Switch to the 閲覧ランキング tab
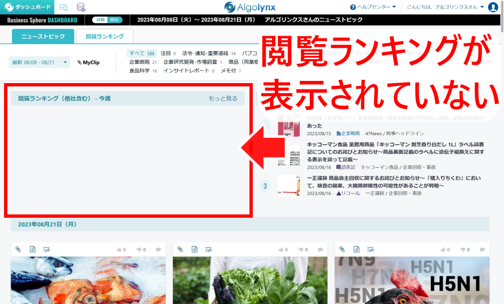The width and height of the screenshot is (504, 304). tap(105, 36)
